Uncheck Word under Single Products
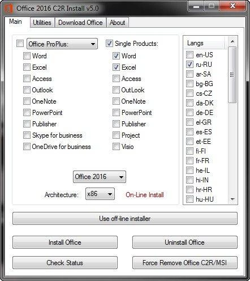The image size is (250, 281). tap(116, 56)
